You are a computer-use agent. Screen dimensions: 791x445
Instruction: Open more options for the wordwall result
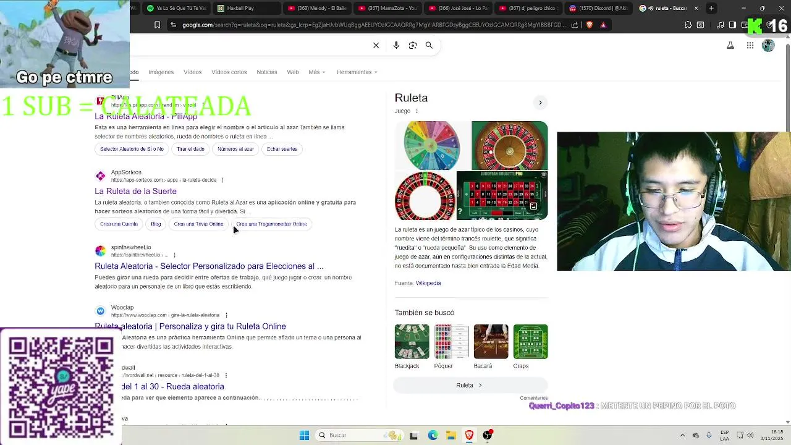point(226,375)
